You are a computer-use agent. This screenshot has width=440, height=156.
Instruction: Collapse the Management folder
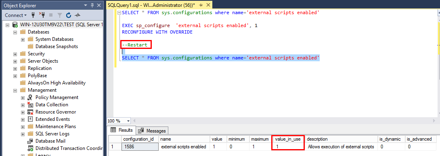coord(15,90)
